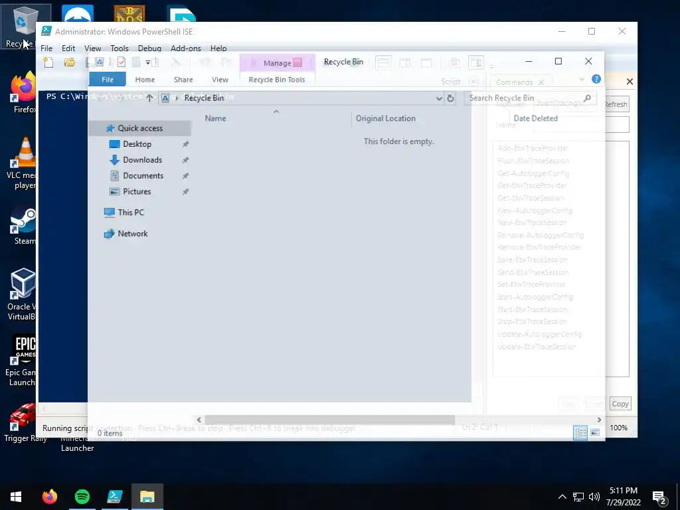
Task: Open the View ribbon tab in Recycle Bin
Action: click(x=220, y=80)
